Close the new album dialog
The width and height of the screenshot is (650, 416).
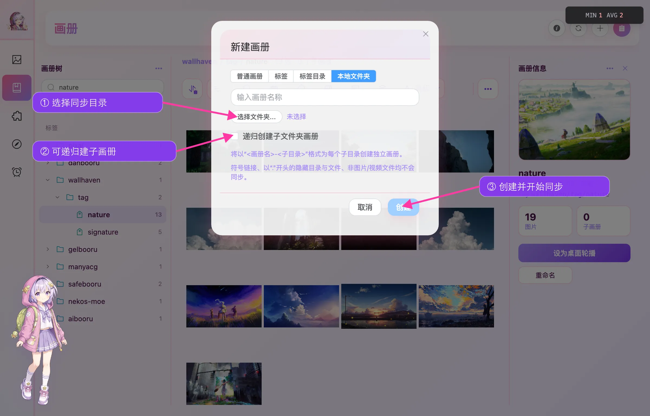click(426, 34)
